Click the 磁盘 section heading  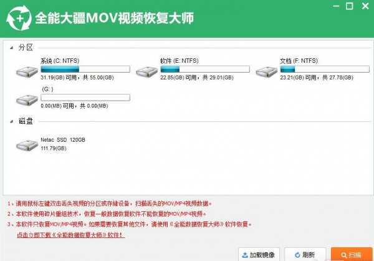[26, 121]
